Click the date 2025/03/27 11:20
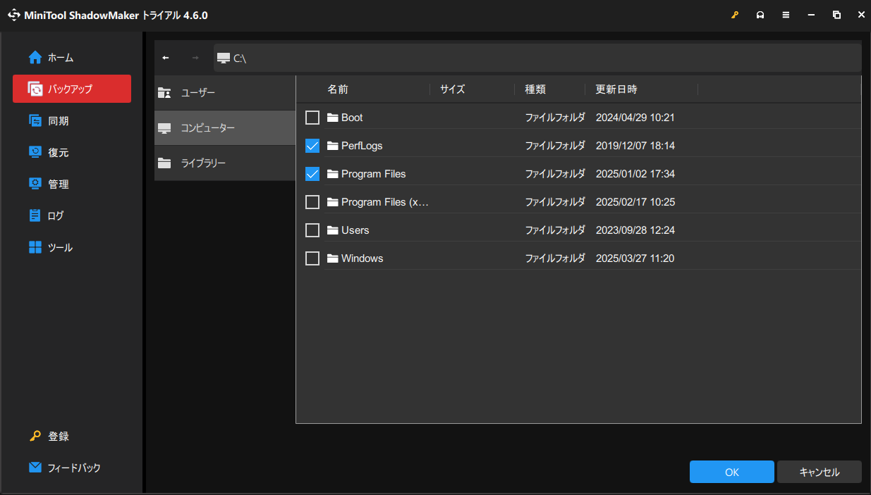The width and height of the screenshot is (871, 495). [x=635, y=258]
